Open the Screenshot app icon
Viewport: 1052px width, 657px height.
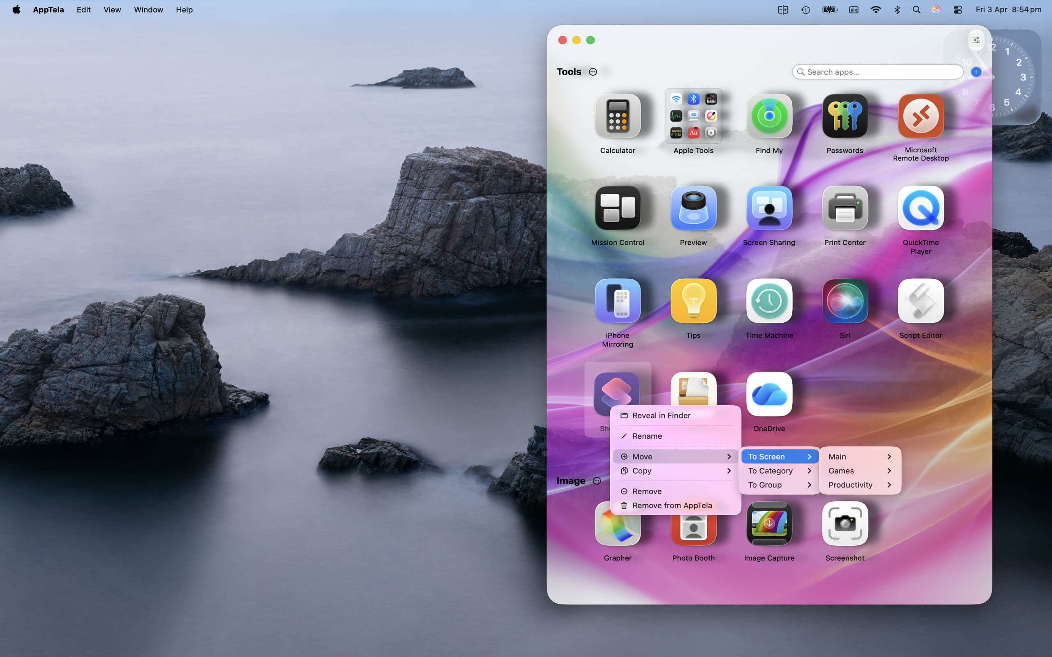click(844, 524)
